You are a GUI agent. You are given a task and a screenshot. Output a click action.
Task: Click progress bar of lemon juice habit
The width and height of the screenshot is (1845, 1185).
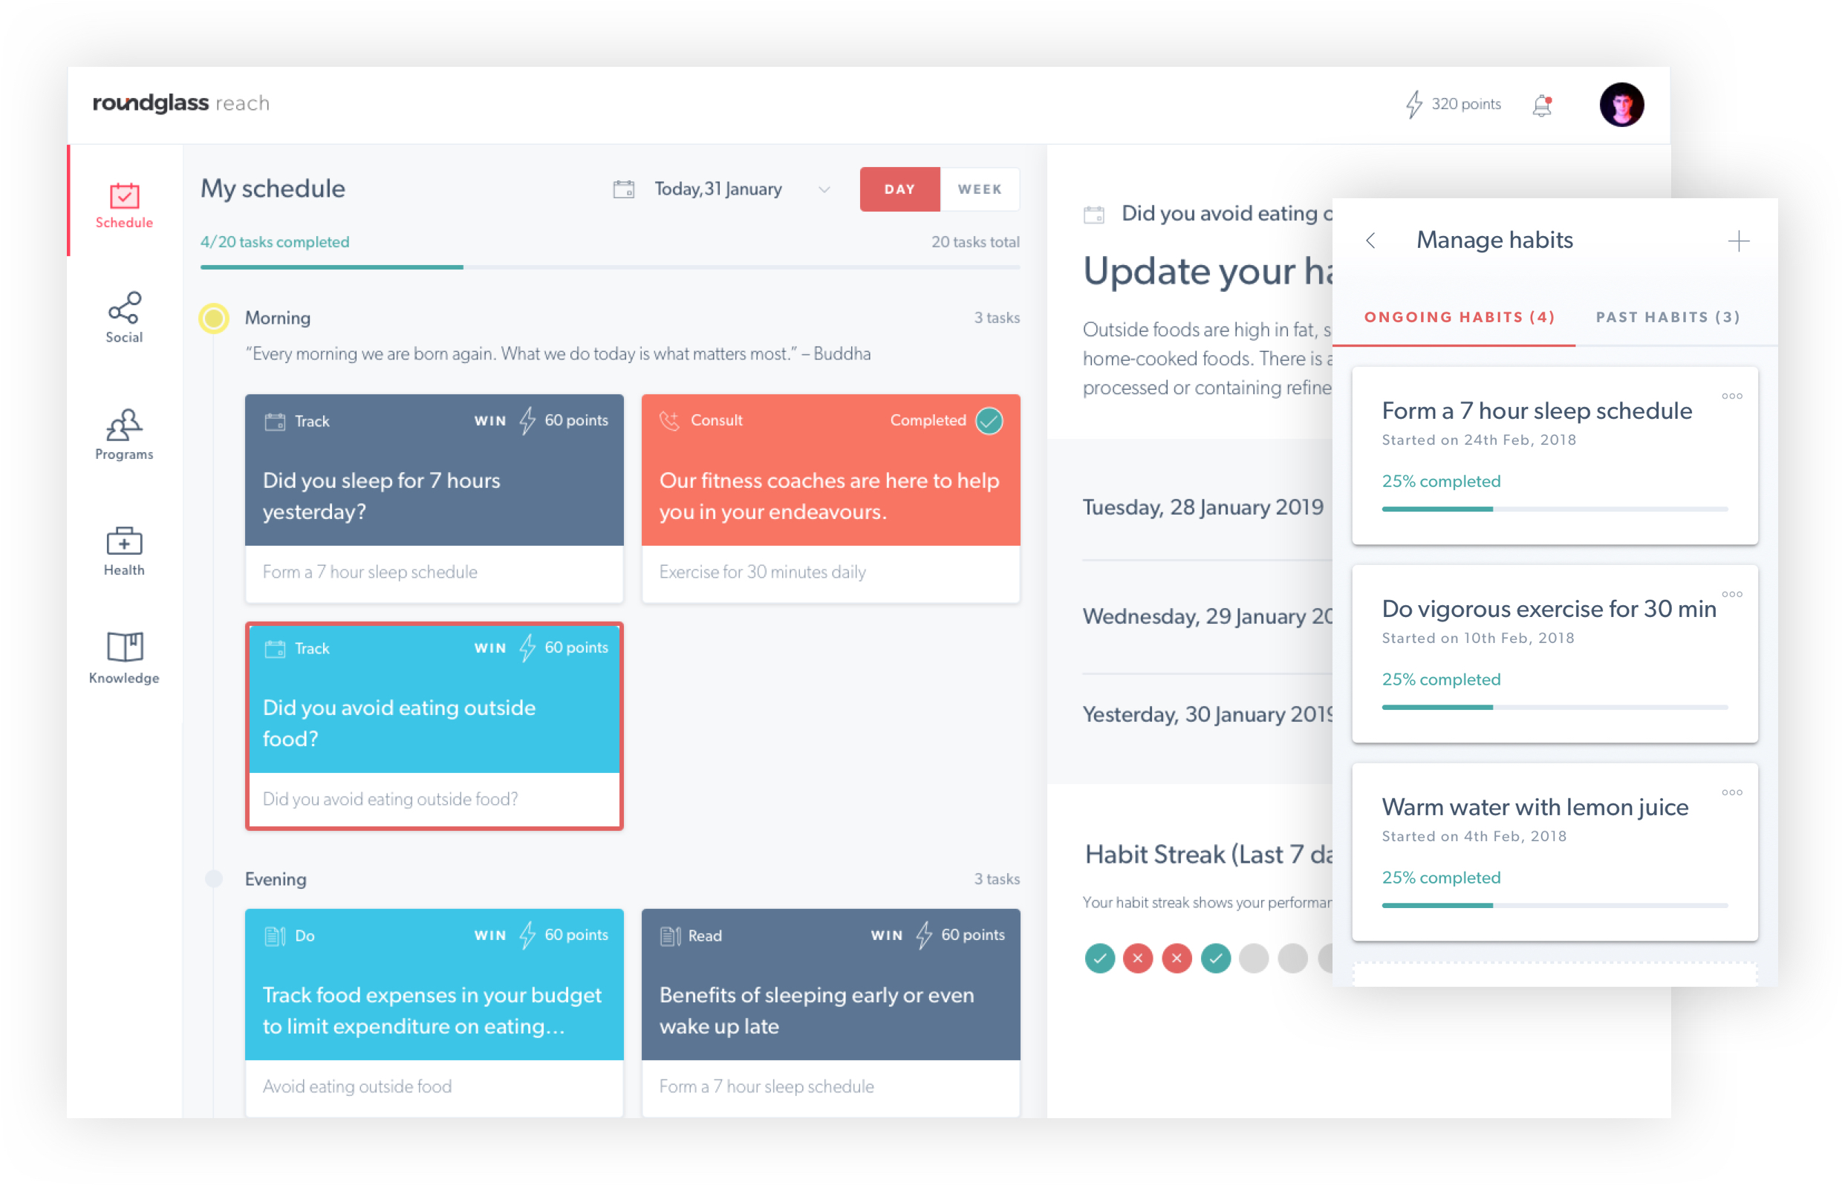point(1554,905)
